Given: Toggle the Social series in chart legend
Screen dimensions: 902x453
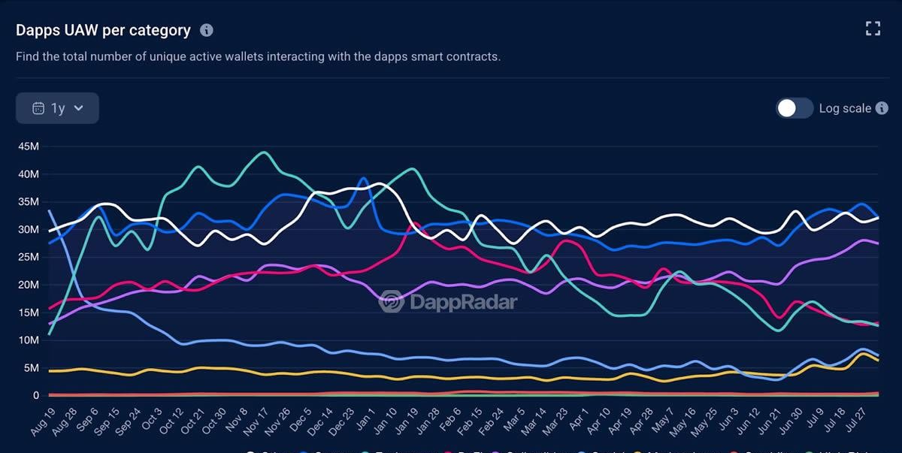Looking at the screenshot, I should pyautogui.click(x=599, y=451).
